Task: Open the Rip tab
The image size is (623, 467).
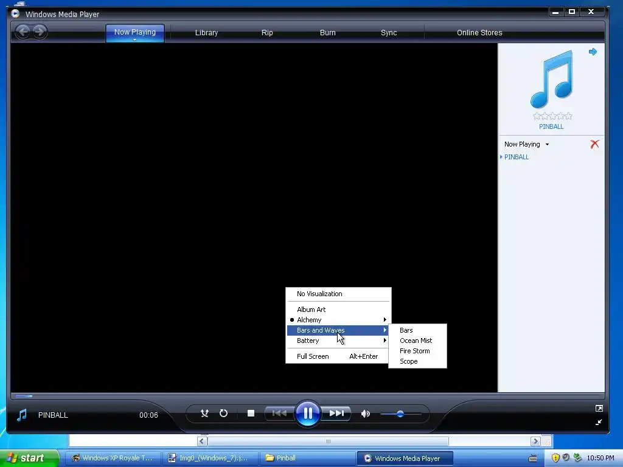Action: (x=267, y=33)
